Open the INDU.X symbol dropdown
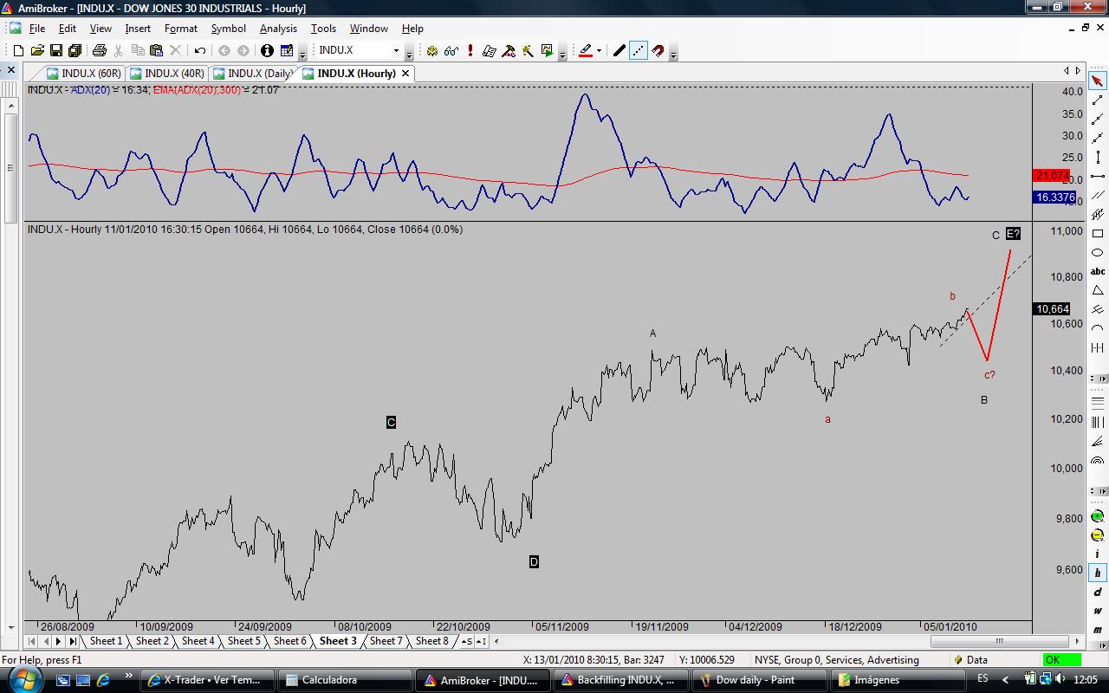 396,51
